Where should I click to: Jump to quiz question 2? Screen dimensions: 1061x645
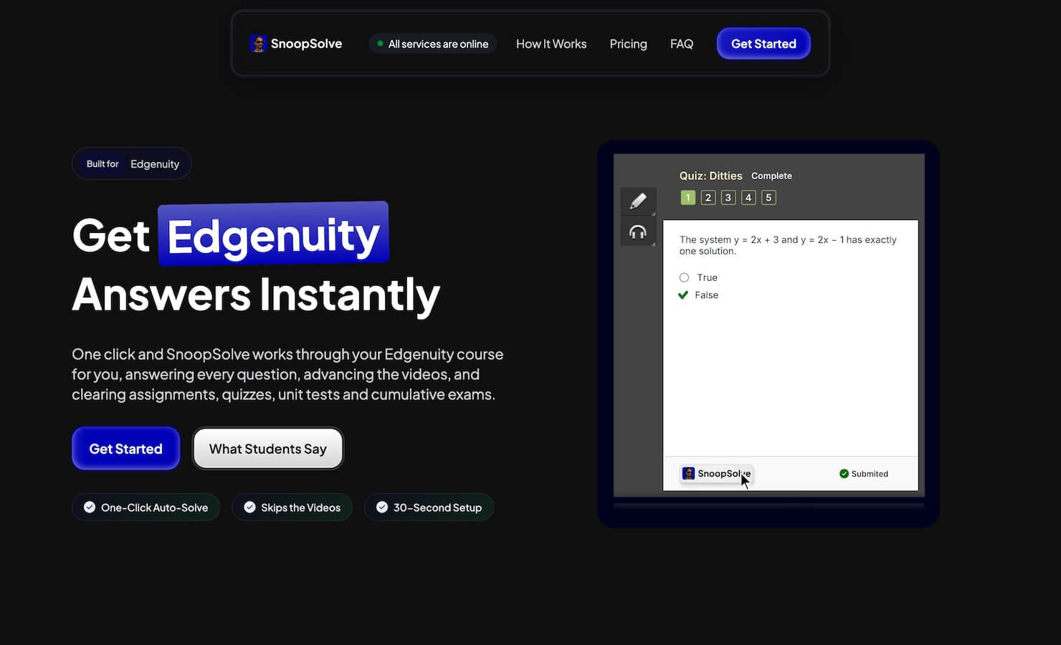click(708, 198)
